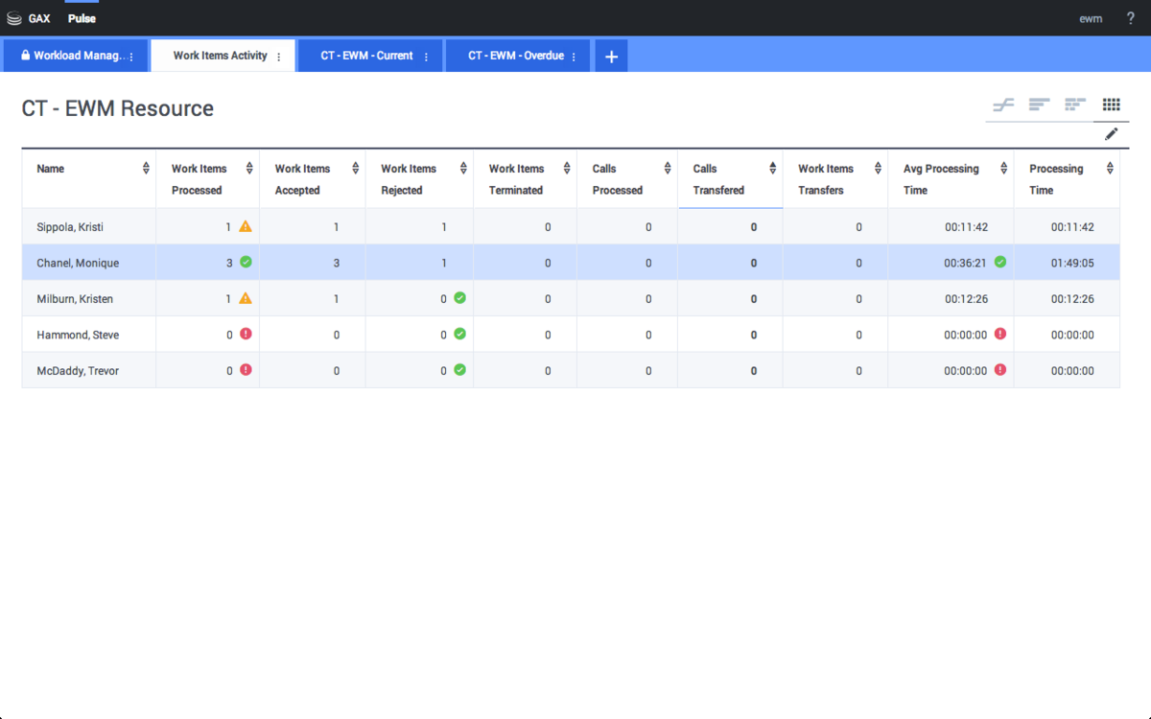The width and height of the screenshot is (1151, 719).
Task: Select the grid table view icon
Action: click(1111, 105)
